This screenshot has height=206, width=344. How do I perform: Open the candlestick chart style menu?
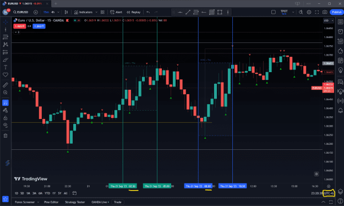(66, 12)
